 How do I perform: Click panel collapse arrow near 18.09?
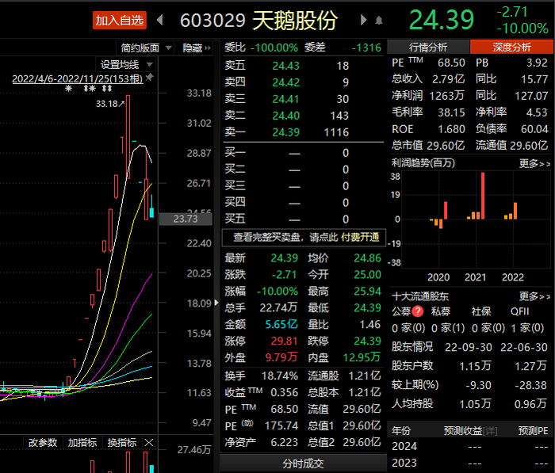tap(216, 303)
